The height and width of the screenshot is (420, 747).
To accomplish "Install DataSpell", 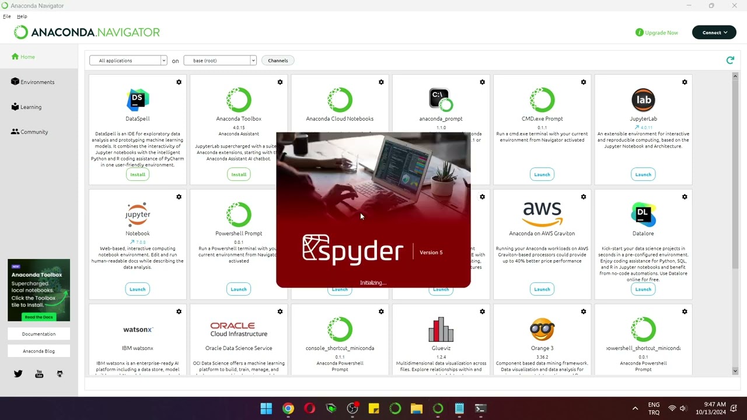I will tap(138, 174).
